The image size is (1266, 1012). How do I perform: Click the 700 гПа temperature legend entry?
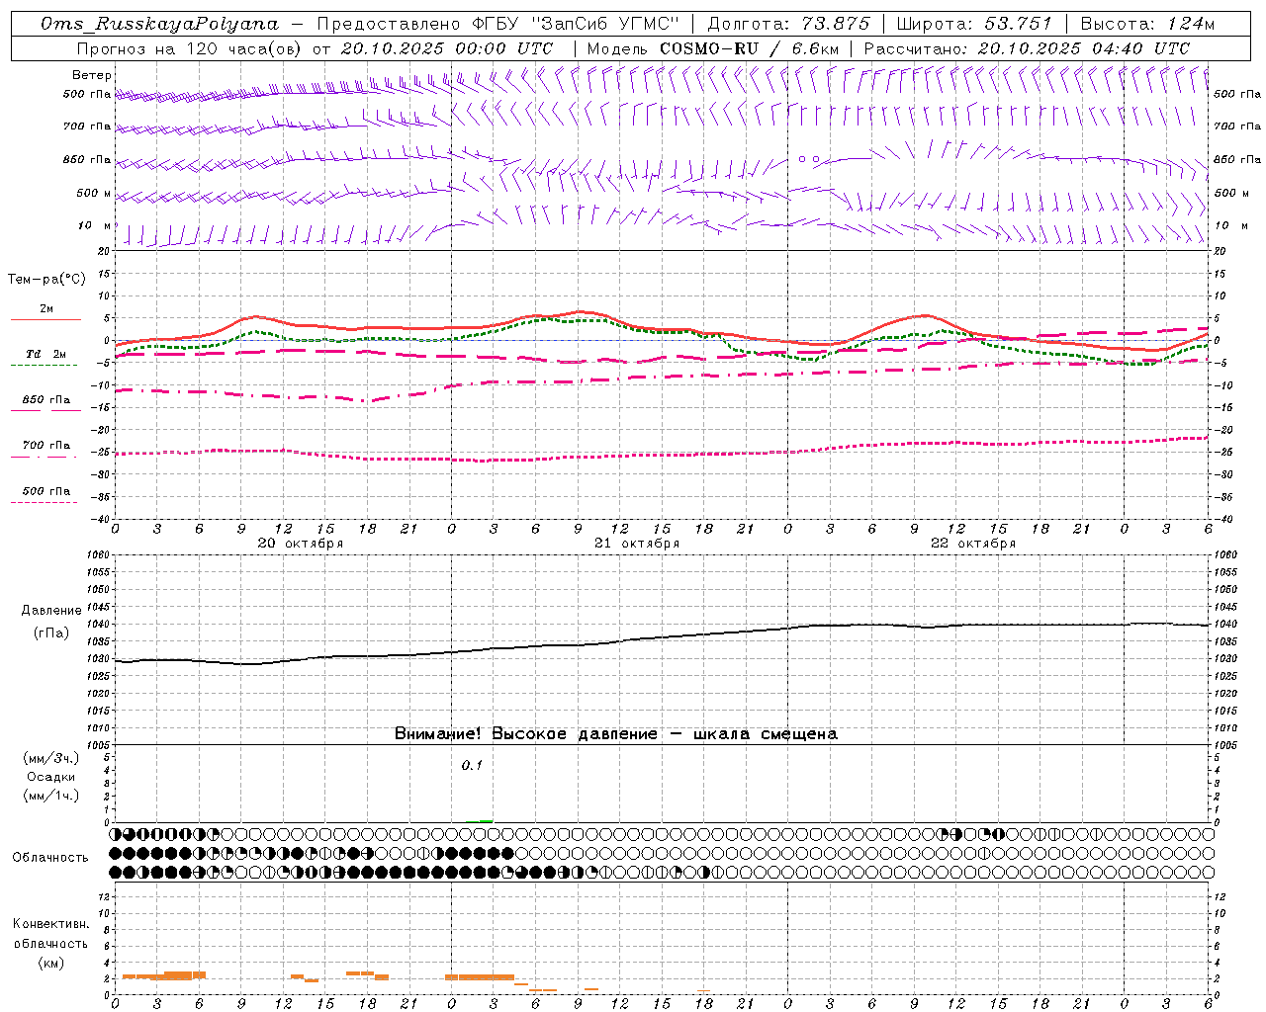coord(45,446)
